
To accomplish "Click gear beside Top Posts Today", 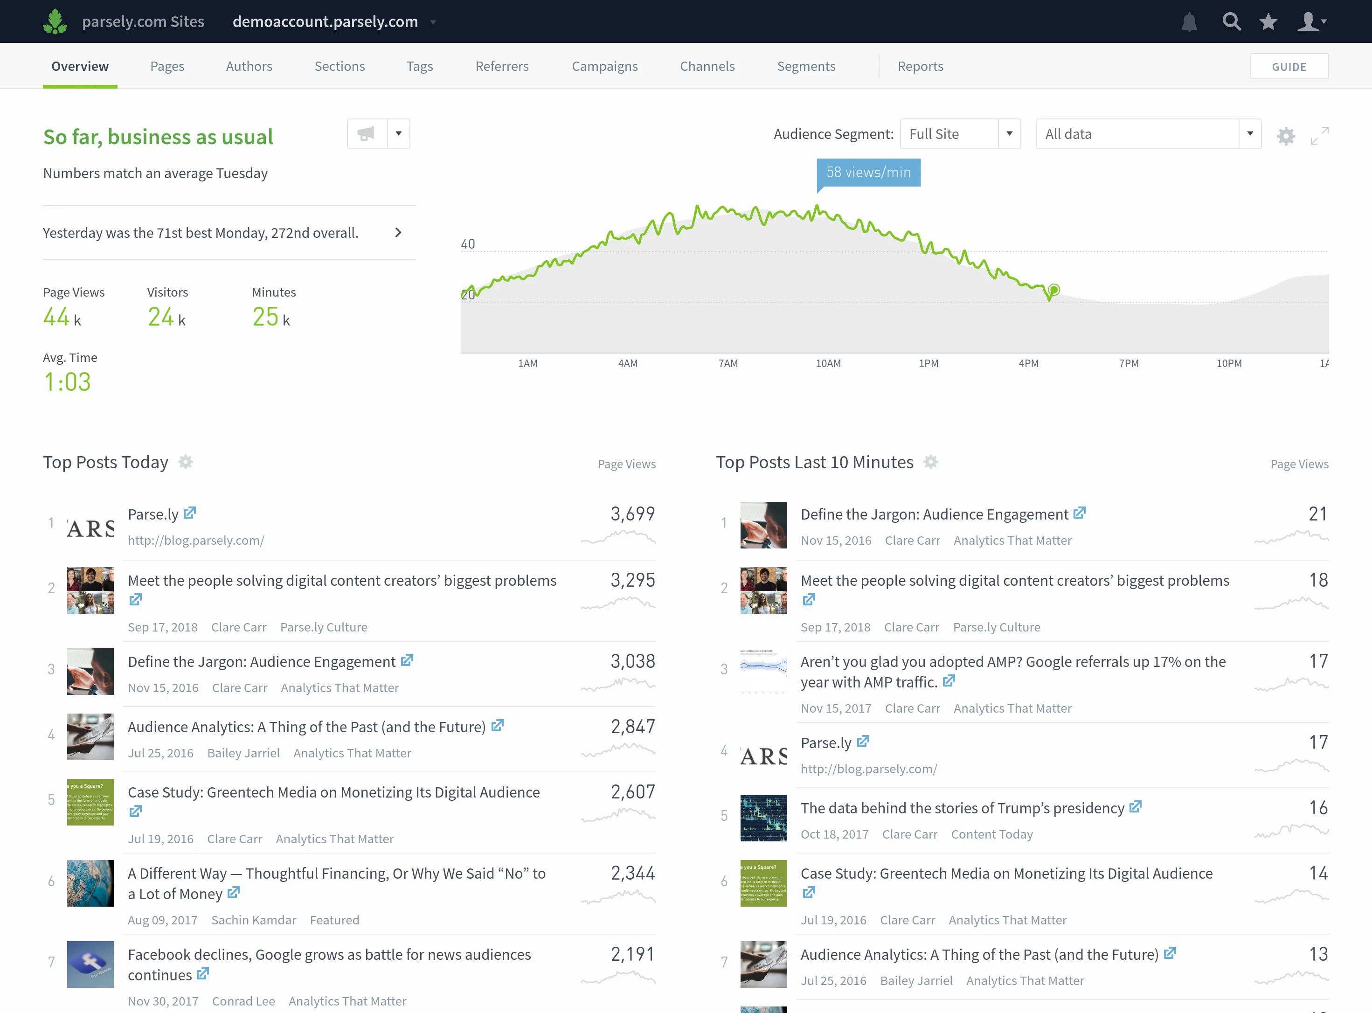I will click(x=186, y=462).
